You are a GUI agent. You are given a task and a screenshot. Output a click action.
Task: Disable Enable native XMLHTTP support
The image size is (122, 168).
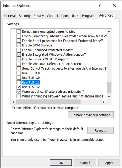[19, 59]
